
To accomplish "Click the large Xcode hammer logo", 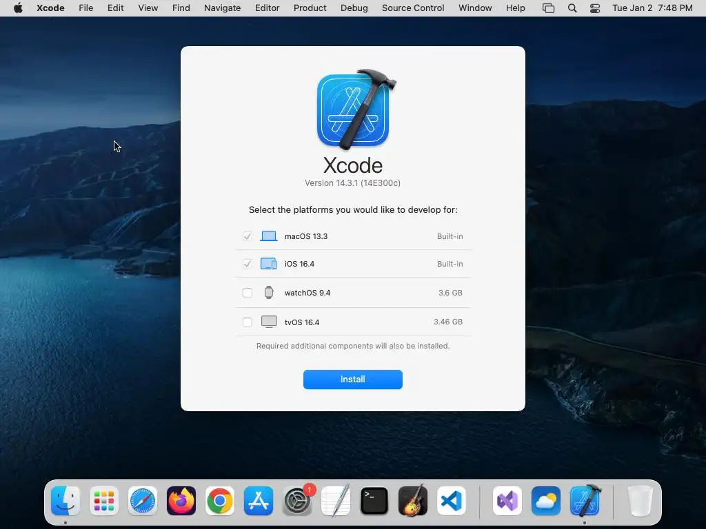I will (x=355, y=109).
